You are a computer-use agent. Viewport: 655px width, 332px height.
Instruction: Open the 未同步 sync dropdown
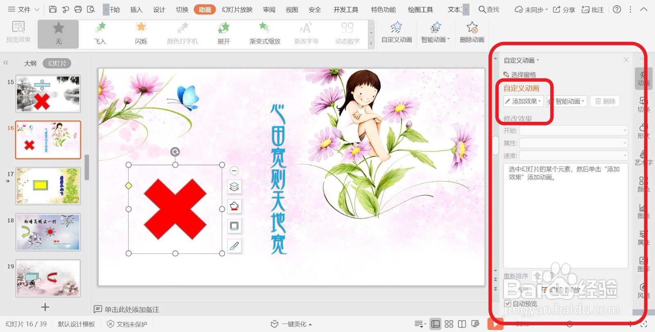click(531, 9)
